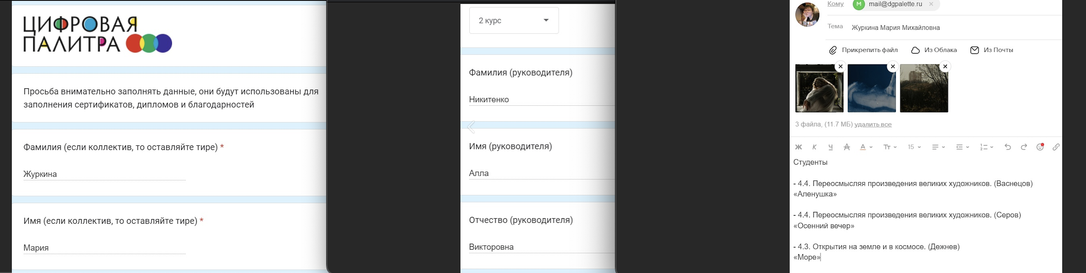Toggle underline (Ч) formatting

tap(831, 147)
